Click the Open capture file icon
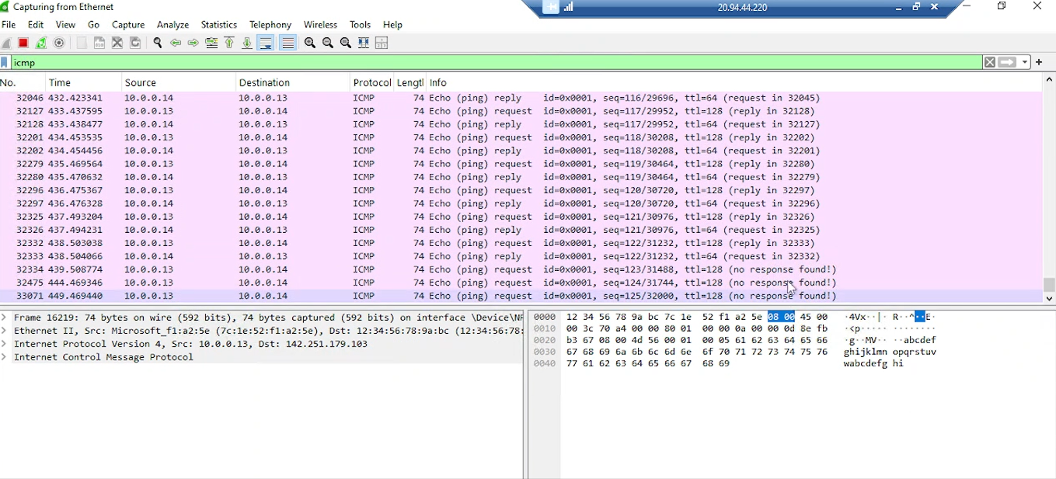This screenshot has width=1056, height=479. [x=82, y=43]
